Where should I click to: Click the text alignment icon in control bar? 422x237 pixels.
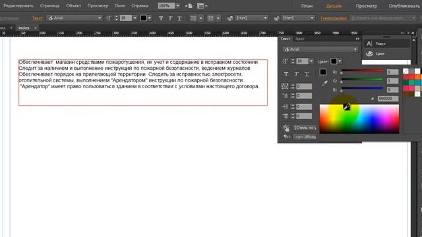click(193, 18)
